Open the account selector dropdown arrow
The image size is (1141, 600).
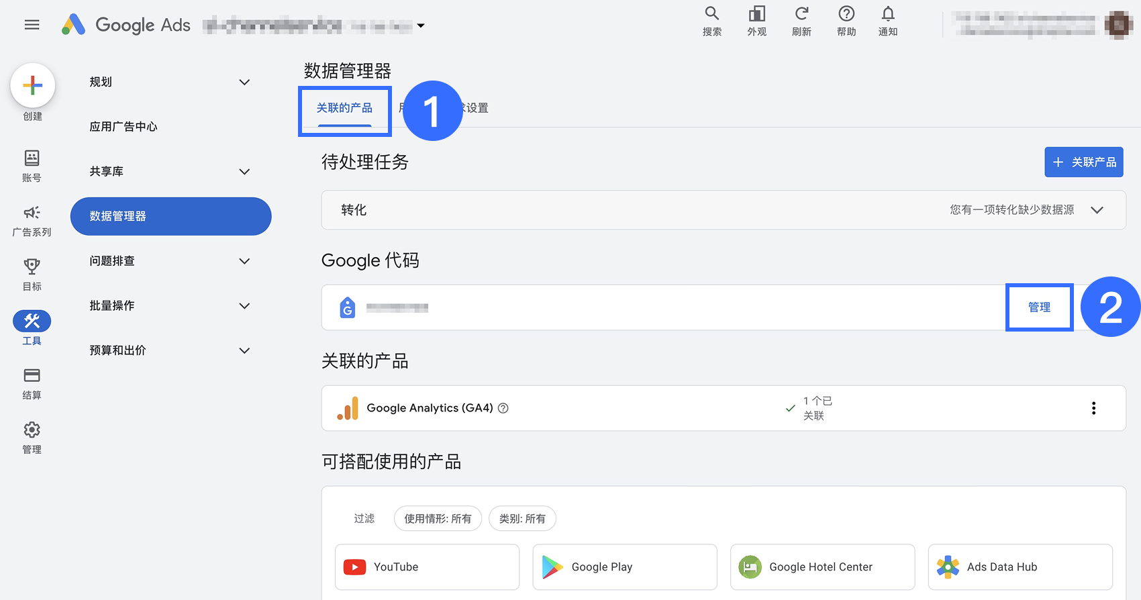[421, 26]
